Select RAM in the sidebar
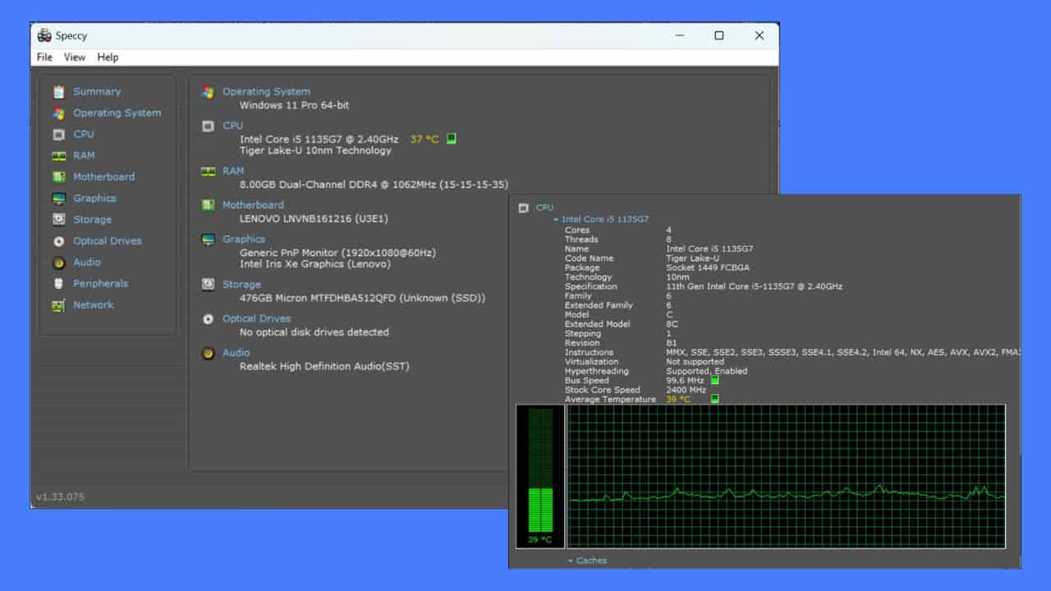 pos(84,156)
